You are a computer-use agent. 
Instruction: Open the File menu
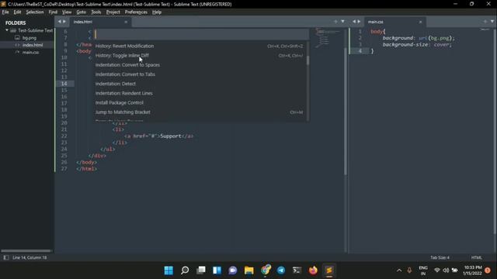[5, 12]
